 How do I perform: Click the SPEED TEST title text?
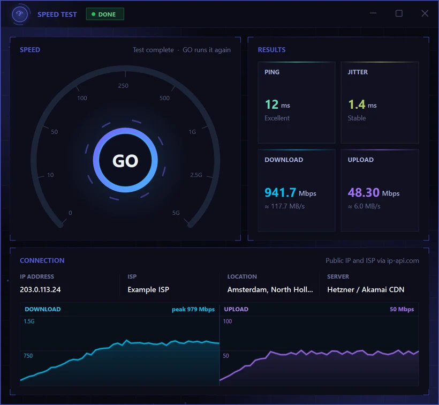tap(57, 14)
